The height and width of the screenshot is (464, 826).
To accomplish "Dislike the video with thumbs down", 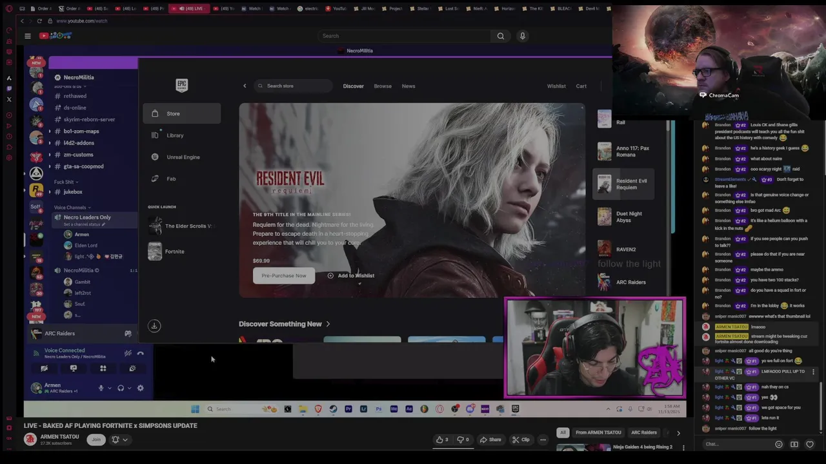I will point(462,440).
